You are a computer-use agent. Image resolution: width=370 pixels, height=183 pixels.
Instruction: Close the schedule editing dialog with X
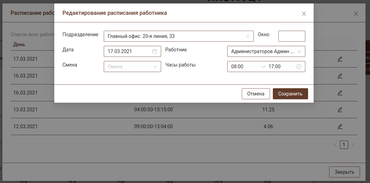[304, 14]
